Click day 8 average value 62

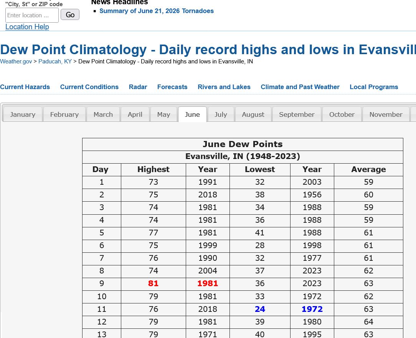(x=368, y=271)
